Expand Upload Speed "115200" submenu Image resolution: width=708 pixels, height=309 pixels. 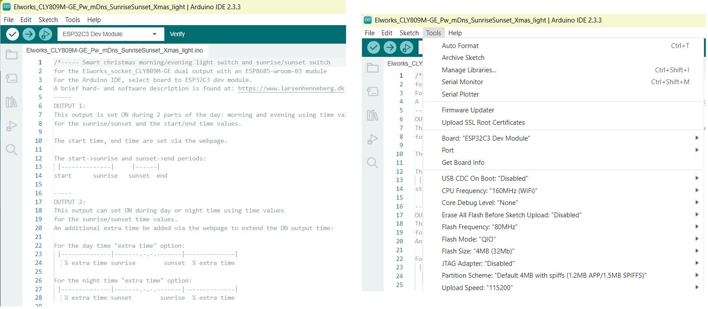[x=563, y=287]
